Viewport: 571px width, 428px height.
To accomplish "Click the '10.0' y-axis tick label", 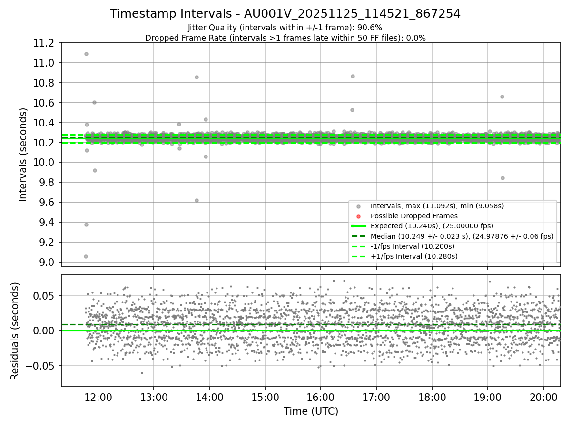I will pos(44,163).
